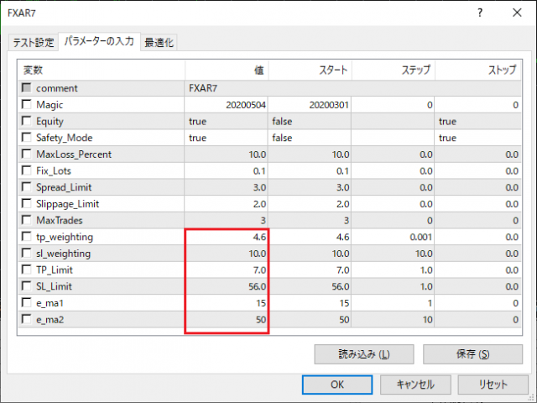Select the パラメーターの入力 tab
Screen dimensions: 537x403
point(99,41)
